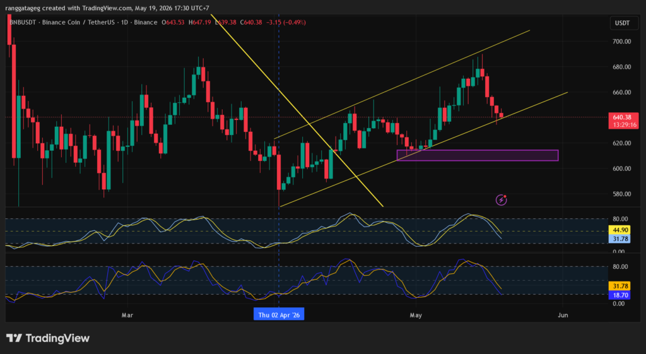Click the 600.00 price axis label
Image resolution: width=646 pixels, height=354 pixels.
pyautogui.click(x=621, y=168)
